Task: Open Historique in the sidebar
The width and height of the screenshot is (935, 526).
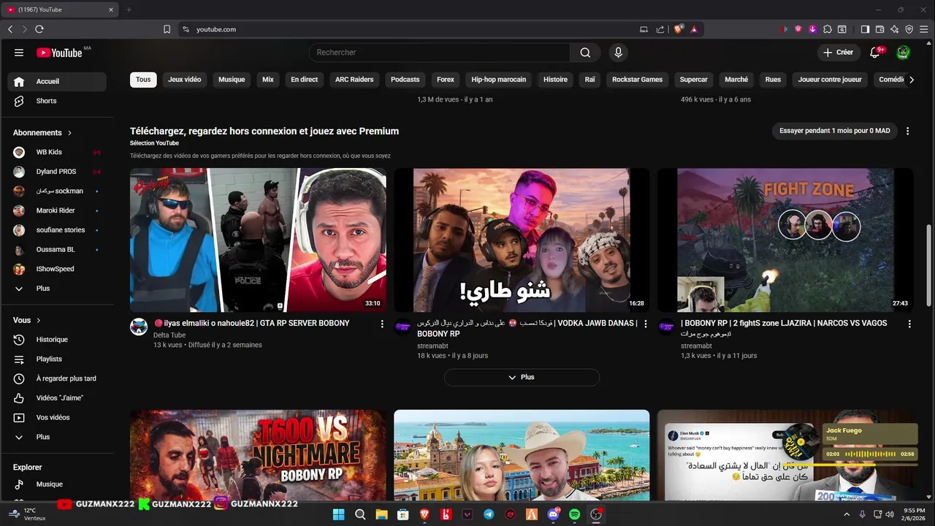Action: pos(57,340)
